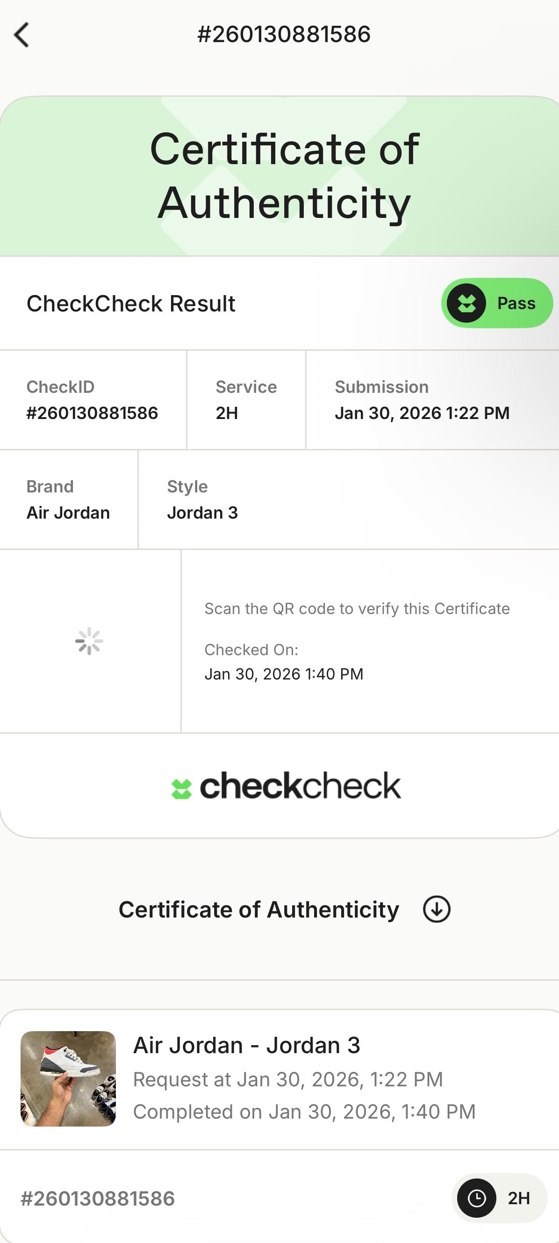Tap the green Pass result badge
This screenshot has width=559, height=1243.
[x=497, y=303]
